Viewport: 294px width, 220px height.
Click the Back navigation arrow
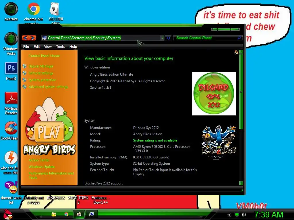coord(26,38)
